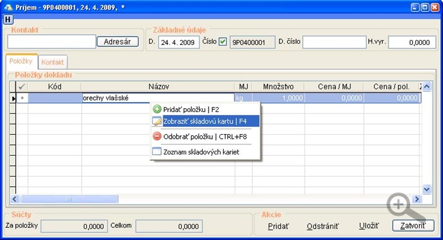Viewport: 443px width, 240px height.
Task: Click the Cena / MJ column header
Action: click(x=334, y=87)
